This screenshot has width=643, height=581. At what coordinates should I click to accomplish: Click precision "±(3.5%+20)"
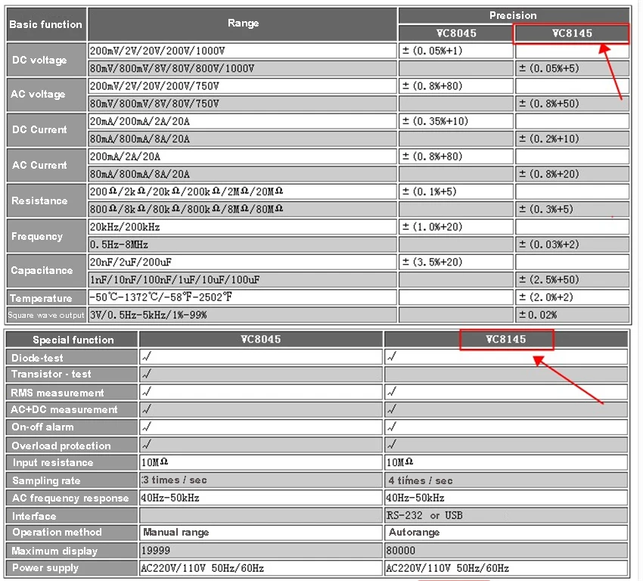pos(456,262)
